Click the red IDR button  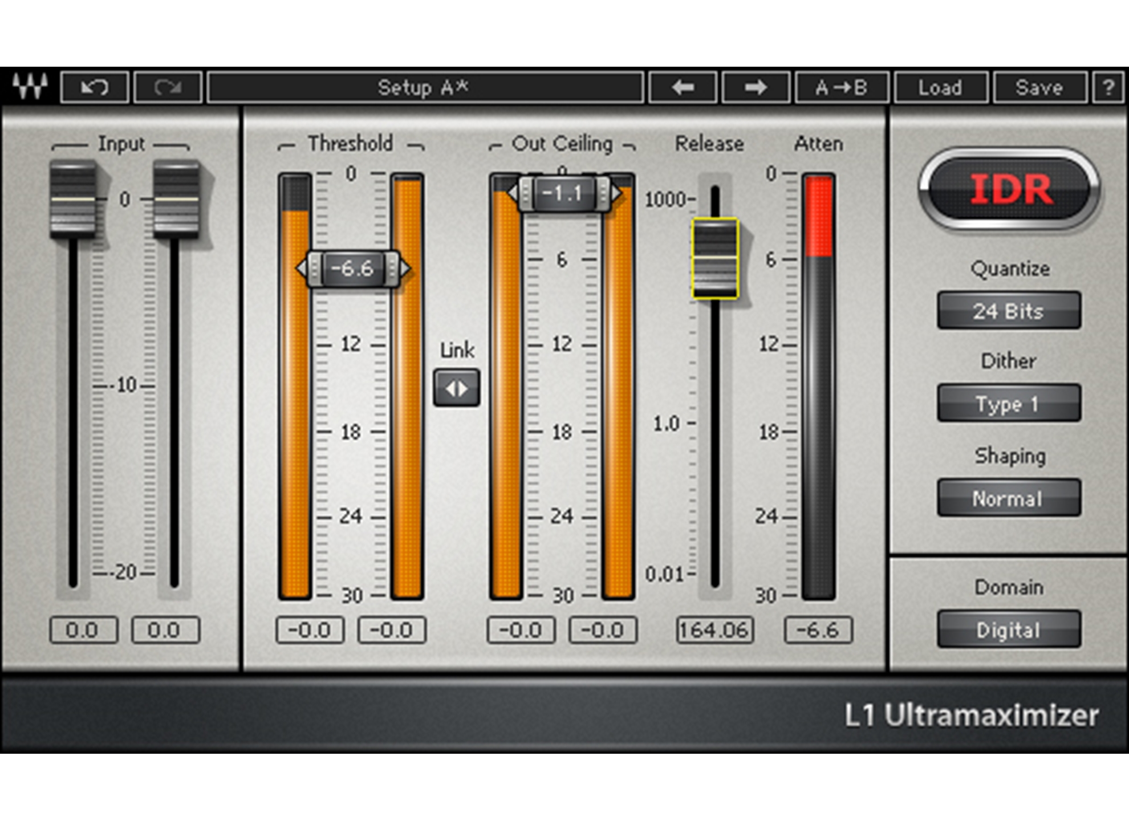click(x=1009, y=190)
